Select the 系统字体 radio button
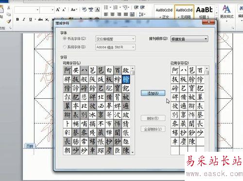The image size is (243, 181). coord(65,47)
